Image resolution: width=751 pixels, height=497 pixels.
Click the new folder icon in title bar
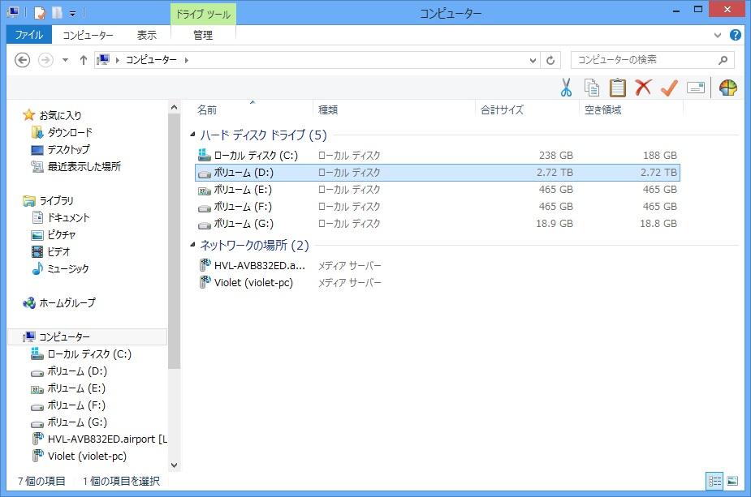pyautogui.click(x=58, y=13)
